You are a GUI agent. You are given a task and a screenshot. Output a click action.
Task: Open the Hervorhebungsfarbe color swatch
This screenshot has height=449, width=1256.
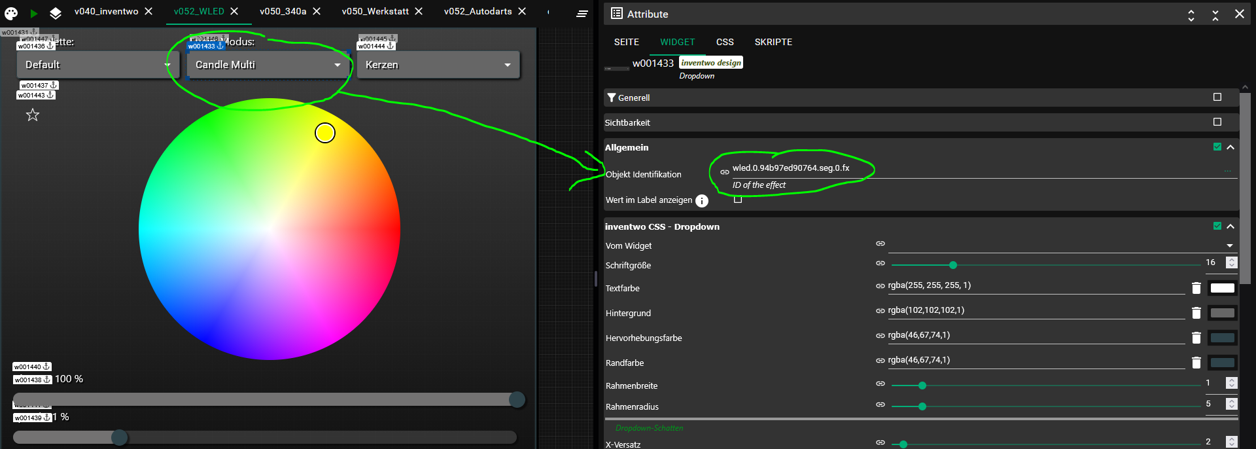click(x=1222, y=338)
